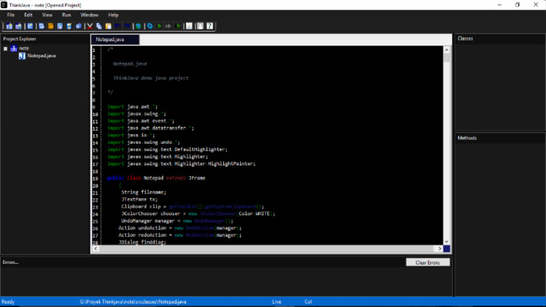Click the 'ThinkJava demo java project' comment
Screen dimensions: 546x307
150,78
